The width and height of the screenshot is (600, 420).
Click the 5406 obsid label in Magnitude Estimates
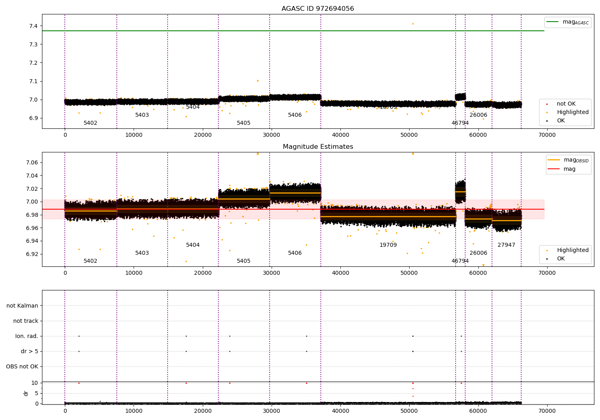pyautogui.click(x=295, y=253)
